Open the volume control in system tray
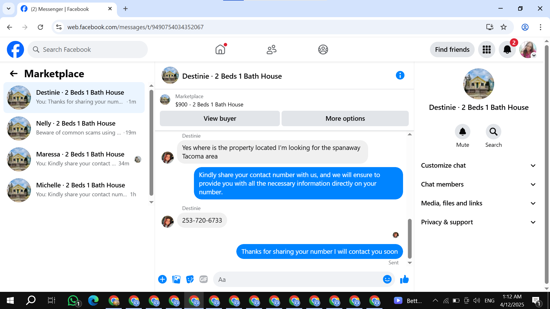550x309 pixels. [x=477, y=300]
